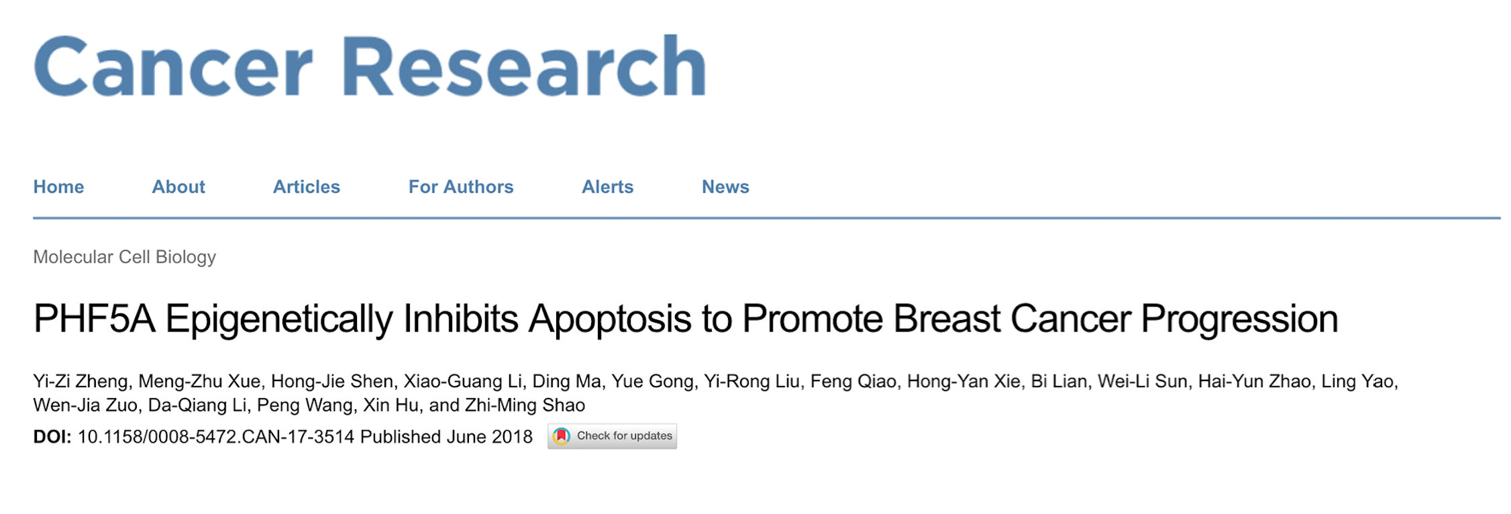This screenshot has width=1511, height=514.
Task: Click the Molecular Cell Biology category
Action: (125, 257)
